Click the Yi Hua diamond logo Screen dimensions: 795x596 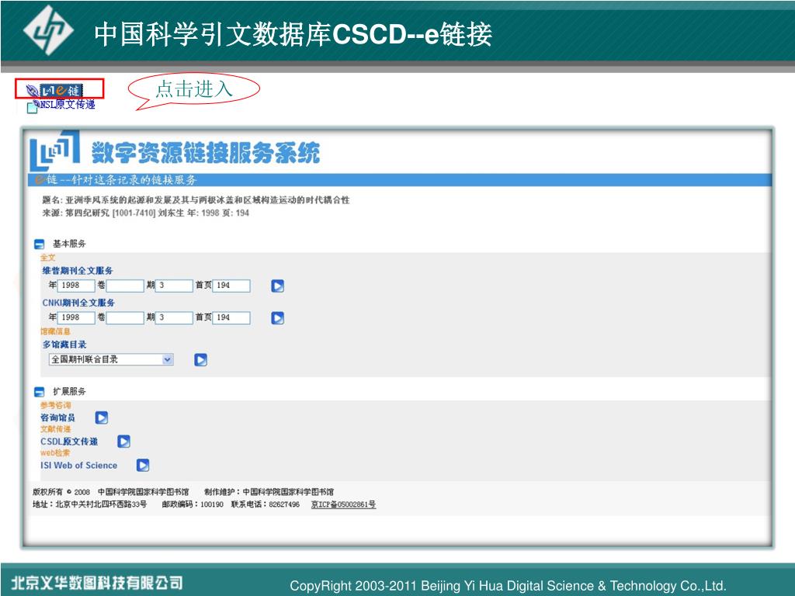(48, 30)
